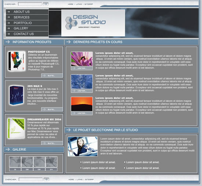Click sunset project's Lorem ipsum heading
The height and width of the screenshot is (186, 202).
[x=114, y=98]
